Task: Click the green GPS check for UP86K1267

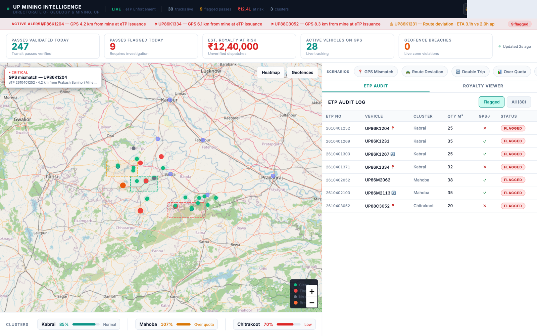Action: (485, 154)
